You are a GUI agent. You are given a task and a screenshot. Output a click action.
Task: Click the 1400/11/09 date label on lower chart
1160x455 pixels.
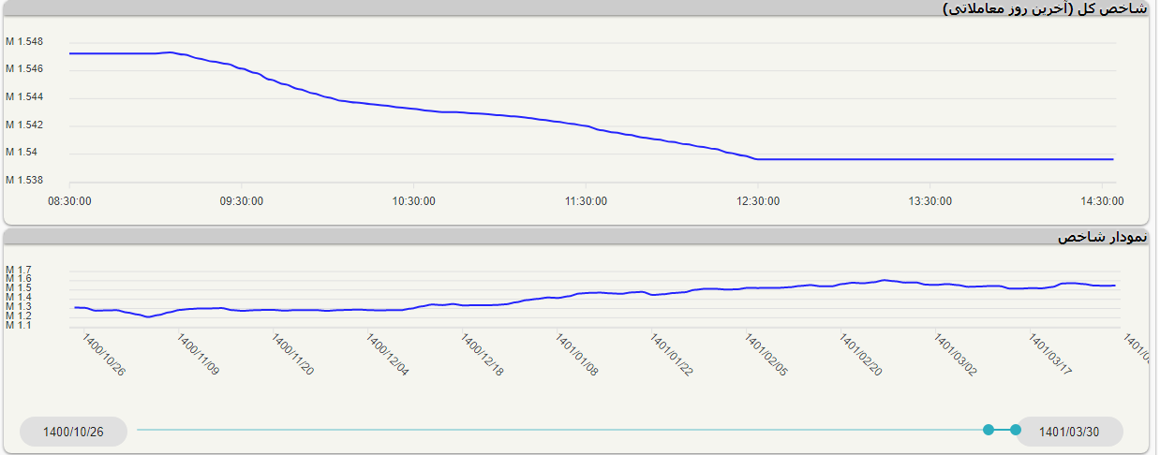pyautogui.click(x=198, y=355)
